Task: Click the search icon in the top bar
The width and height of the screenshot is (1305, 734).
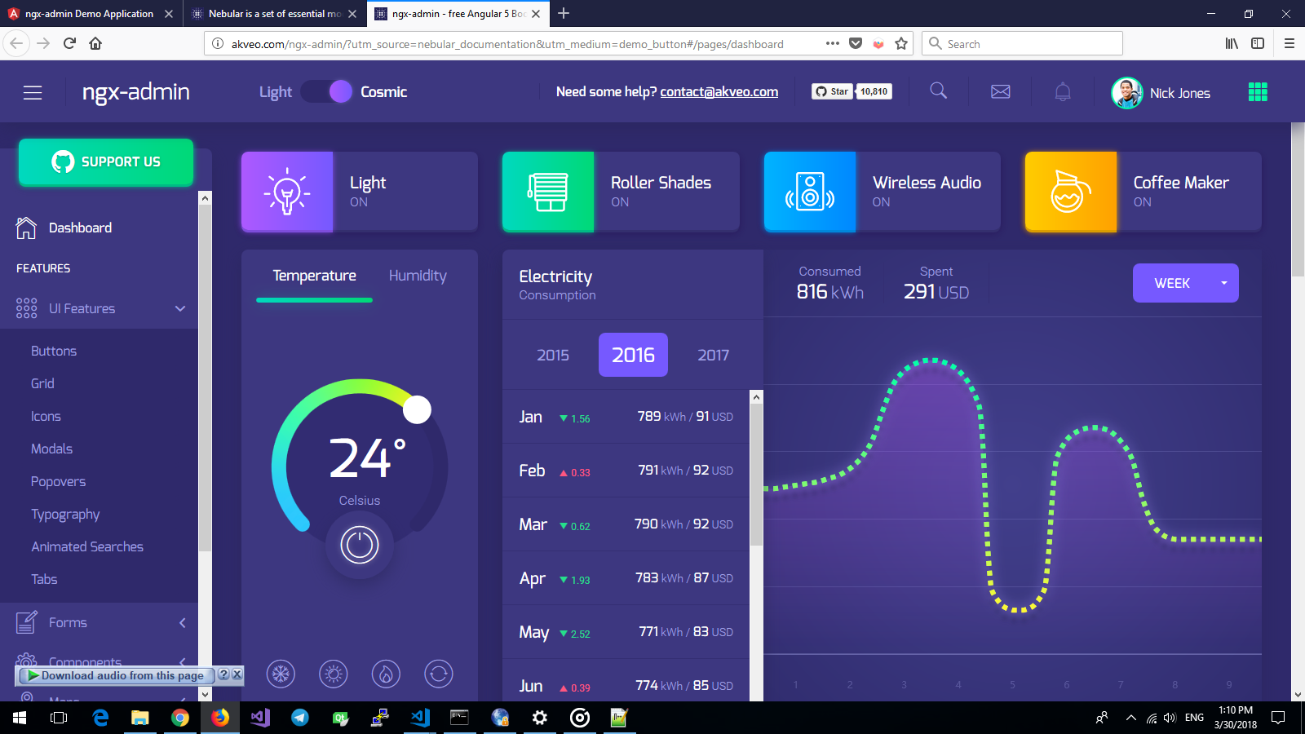Action: pyautogui.click(x=938, y=91)
